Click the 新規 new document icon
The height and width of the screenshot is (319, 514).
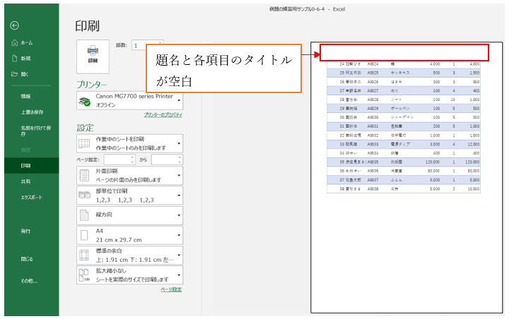pyautogui.click(x=15, y=59)
